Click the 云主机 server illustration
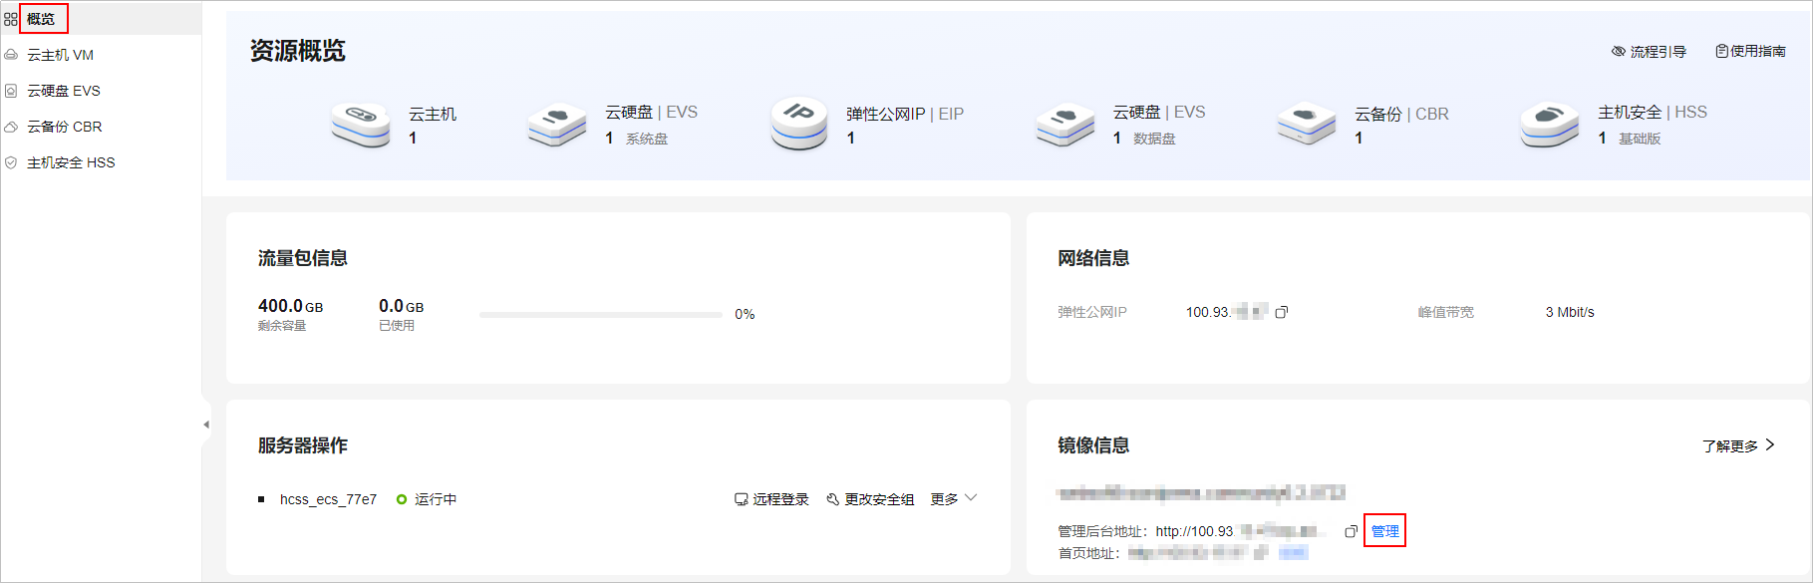The height and width of the screenshot is (583, 1813). pos(361,126)
